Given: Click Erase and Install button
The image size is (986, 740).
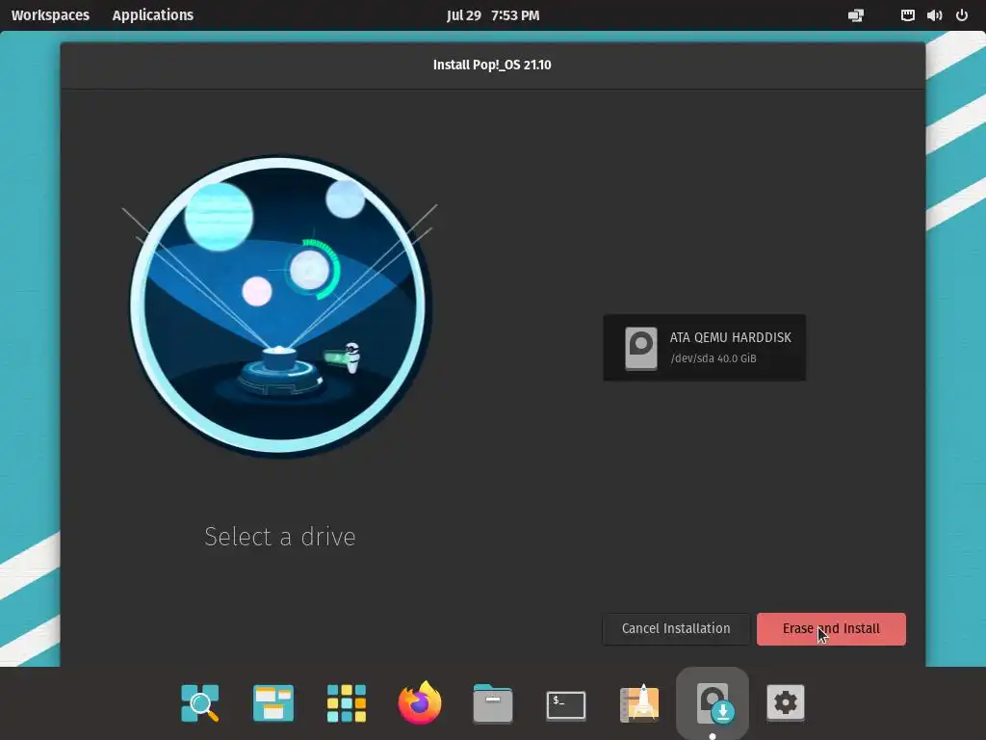Looking at the screenshot, I should tap(831, 628).
